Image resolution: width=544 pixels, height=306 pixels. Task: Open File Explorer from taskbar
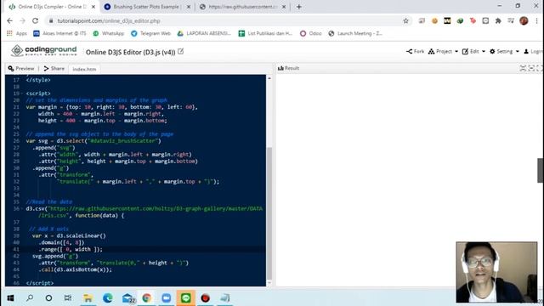pyautogui.click(x=88, y=297)
